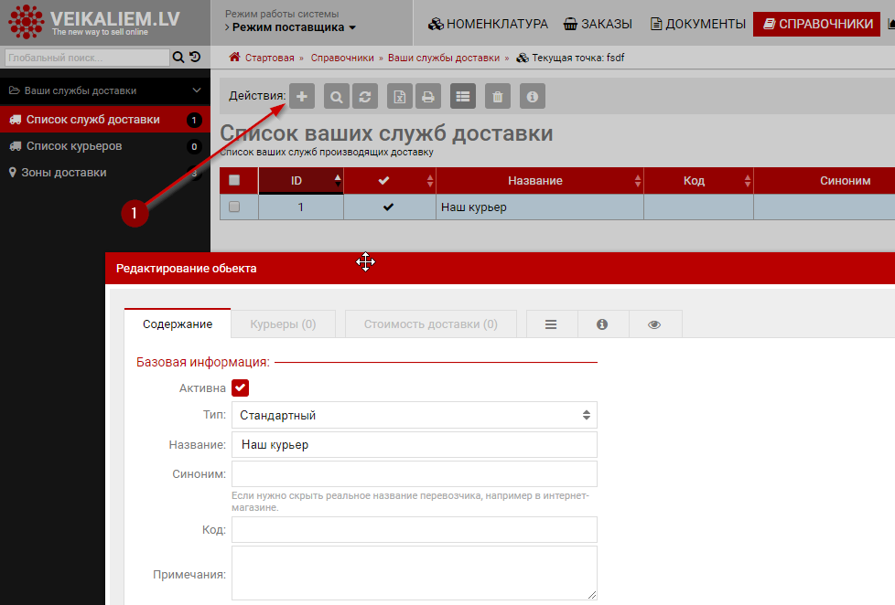Screen dimensions: 895x605
Task: Open Список курьеров in sidebar
Action: (74, 146)
